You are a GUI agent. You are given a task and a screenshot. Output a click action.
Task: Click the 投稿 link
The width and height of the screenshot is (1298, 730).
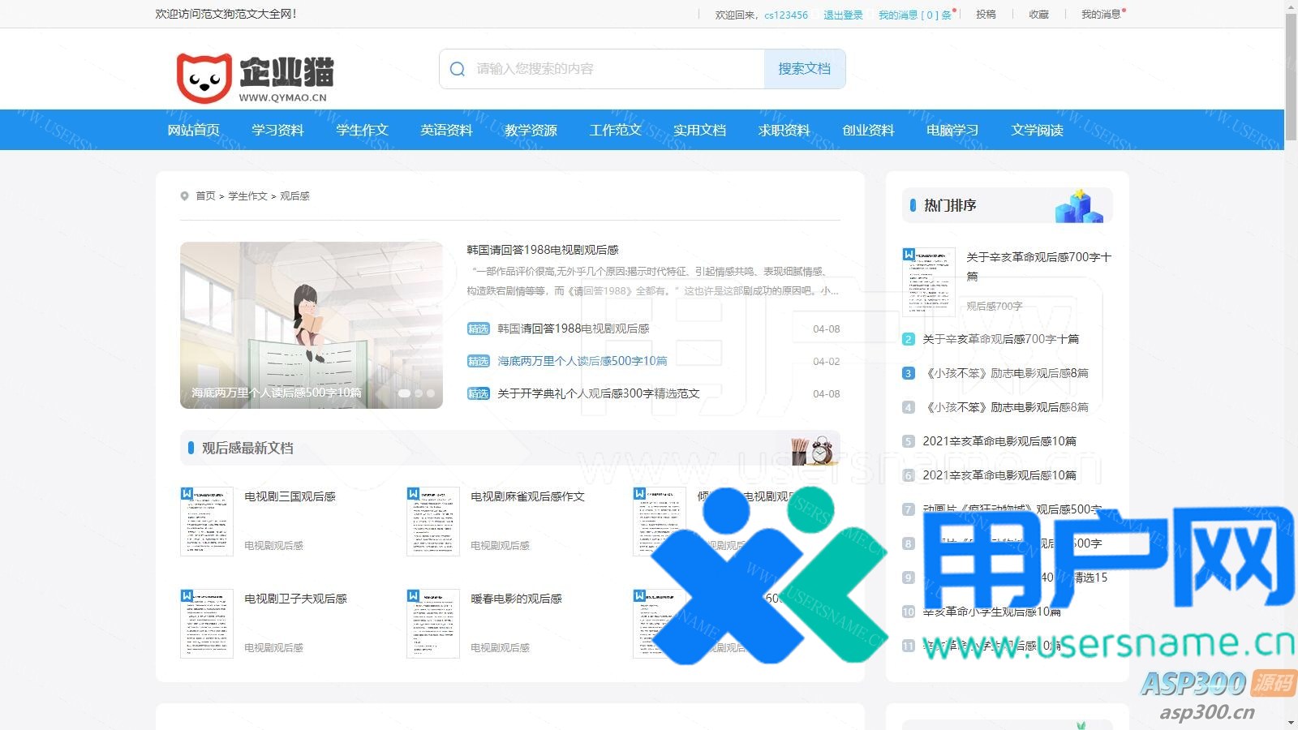pos(986,15)
